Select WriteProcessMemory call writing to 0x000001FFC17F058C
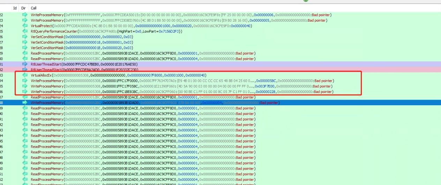 click(x=181, y=86)
